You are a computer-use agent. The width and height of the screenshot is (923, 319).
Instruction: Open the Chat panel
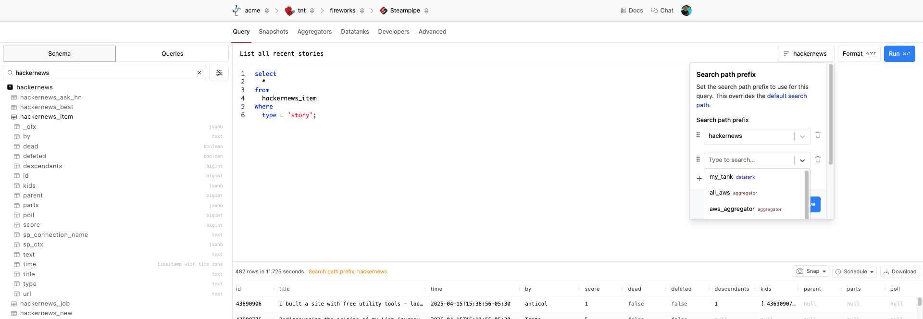[x=662, y=11]
